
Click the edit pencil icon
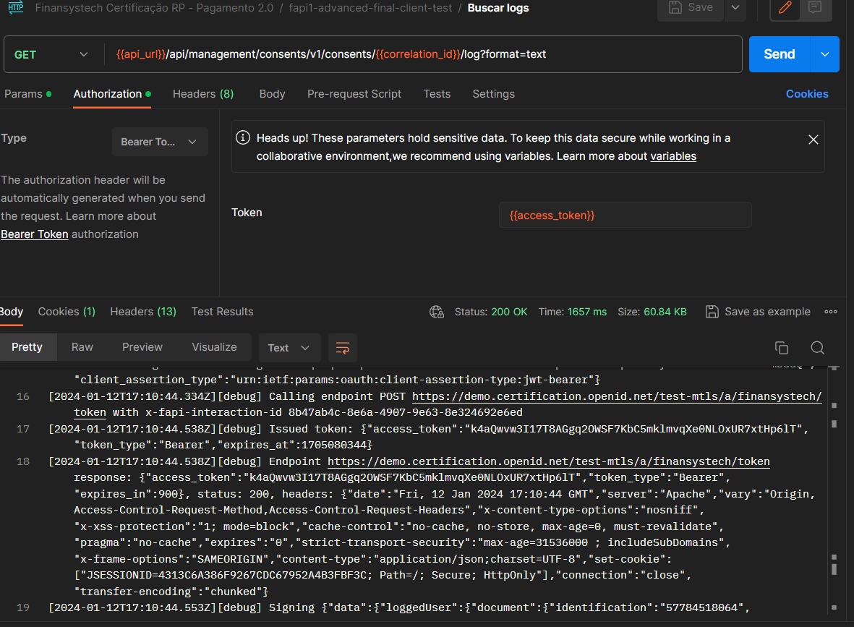pos(785,8)
